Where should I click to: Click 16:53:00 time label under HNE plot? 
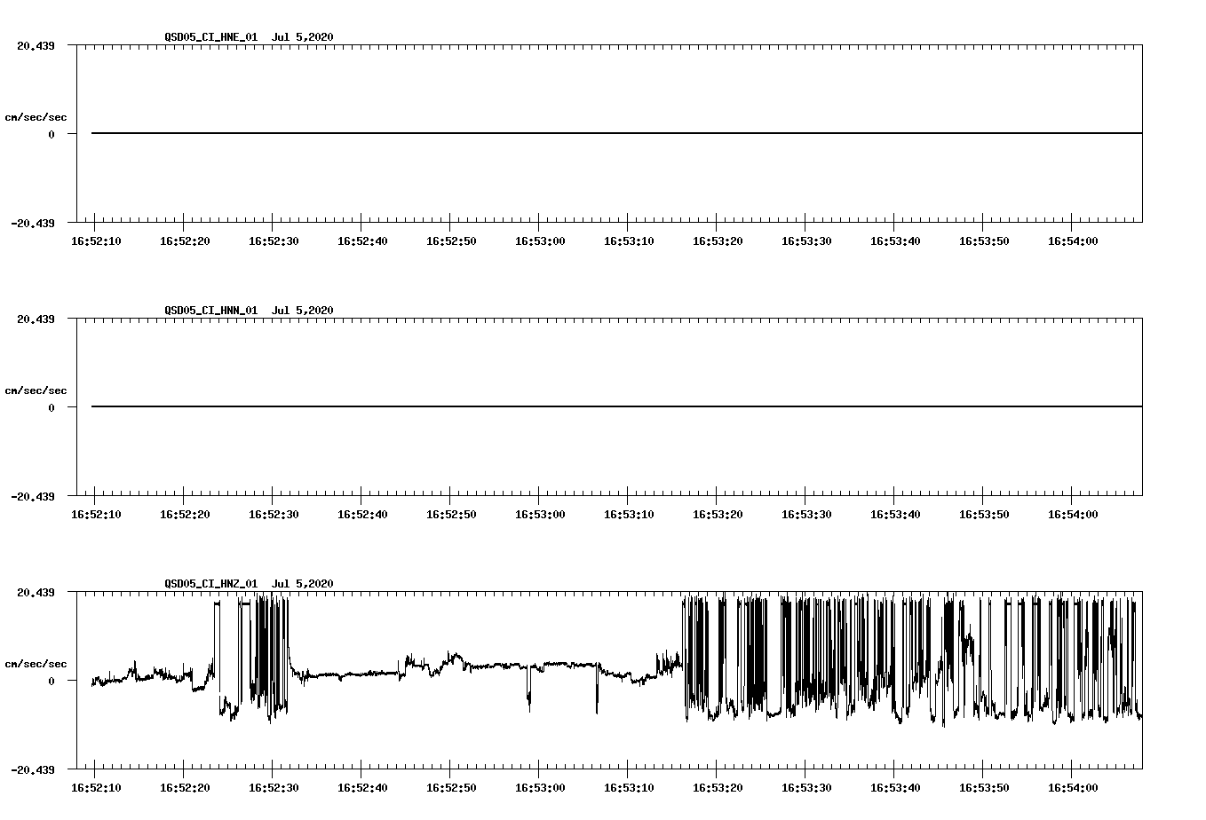540,240
